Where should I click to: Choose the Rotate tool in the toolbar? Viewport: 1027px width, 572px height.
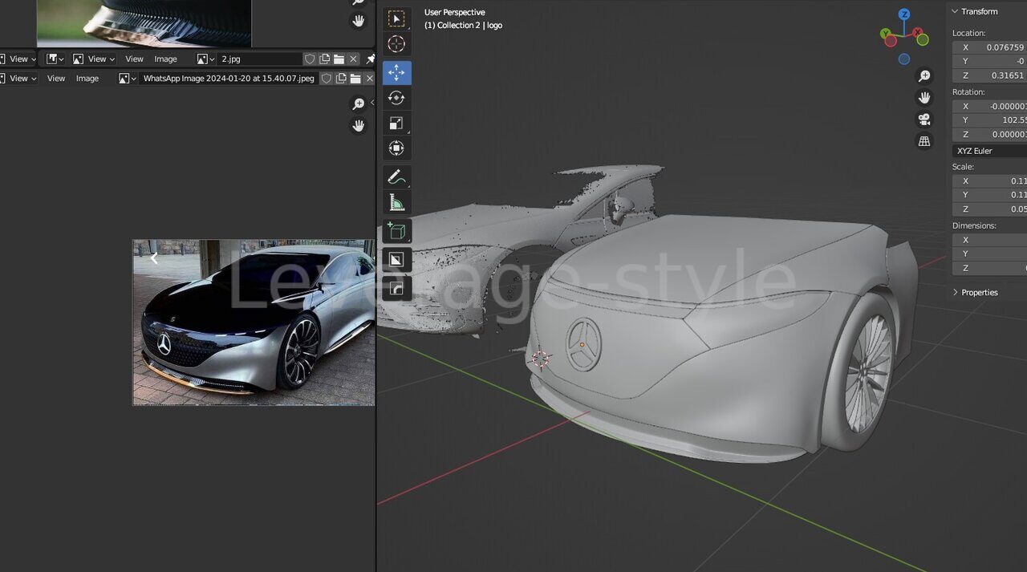[x=396, y=98]
